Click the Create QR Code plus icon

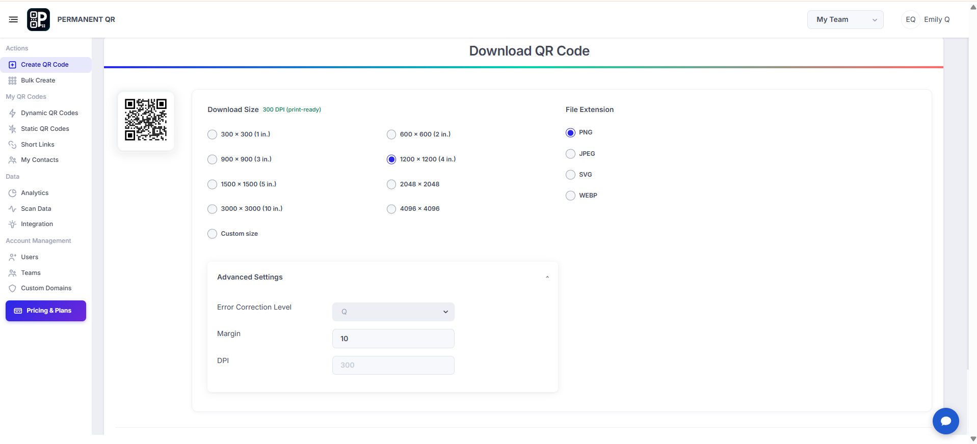click(12, 65)
